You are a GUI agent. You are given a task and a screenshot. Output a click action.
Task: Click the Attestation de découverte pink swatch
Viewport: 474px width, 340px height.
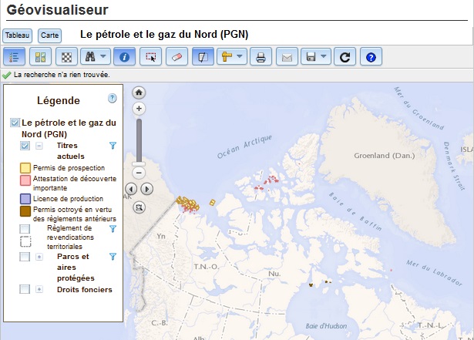(x=25, y=180)
